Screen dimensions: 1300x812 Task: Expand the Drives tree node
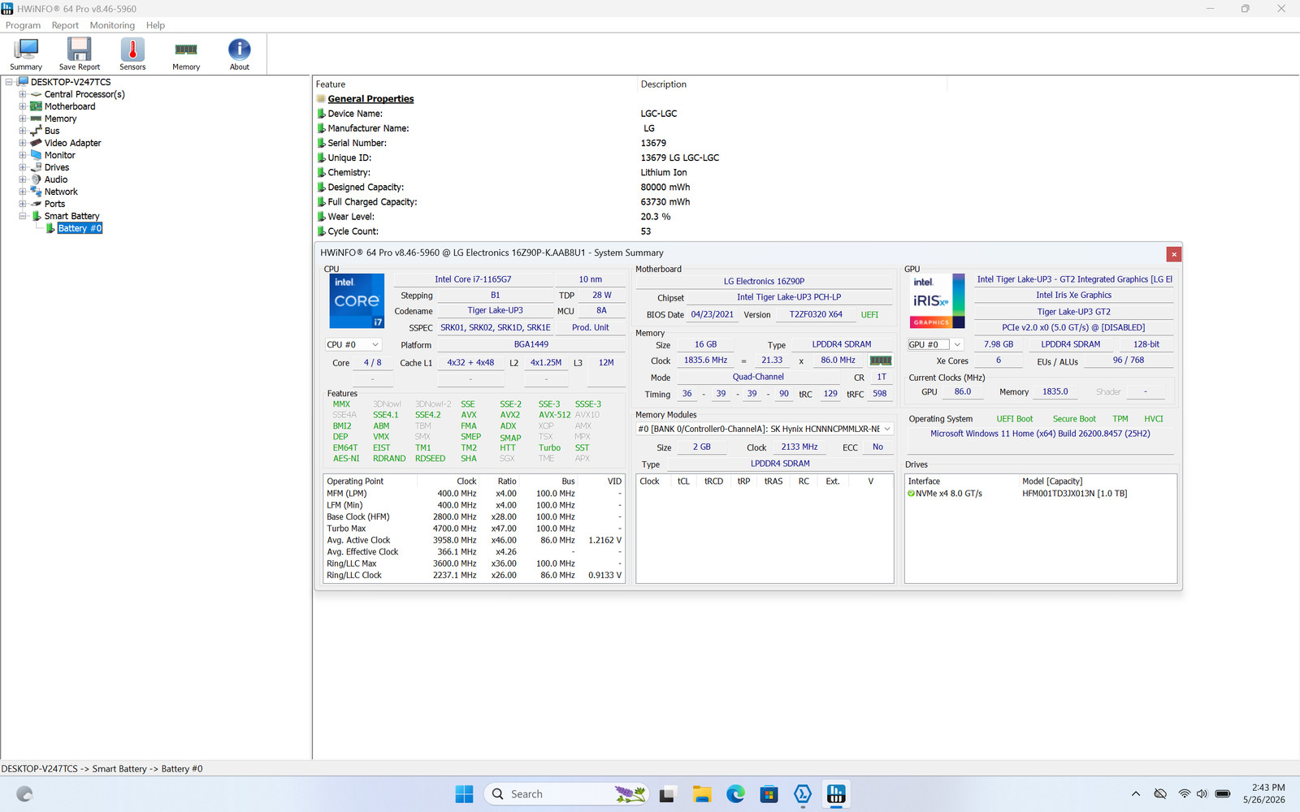[x=23, y=167]
